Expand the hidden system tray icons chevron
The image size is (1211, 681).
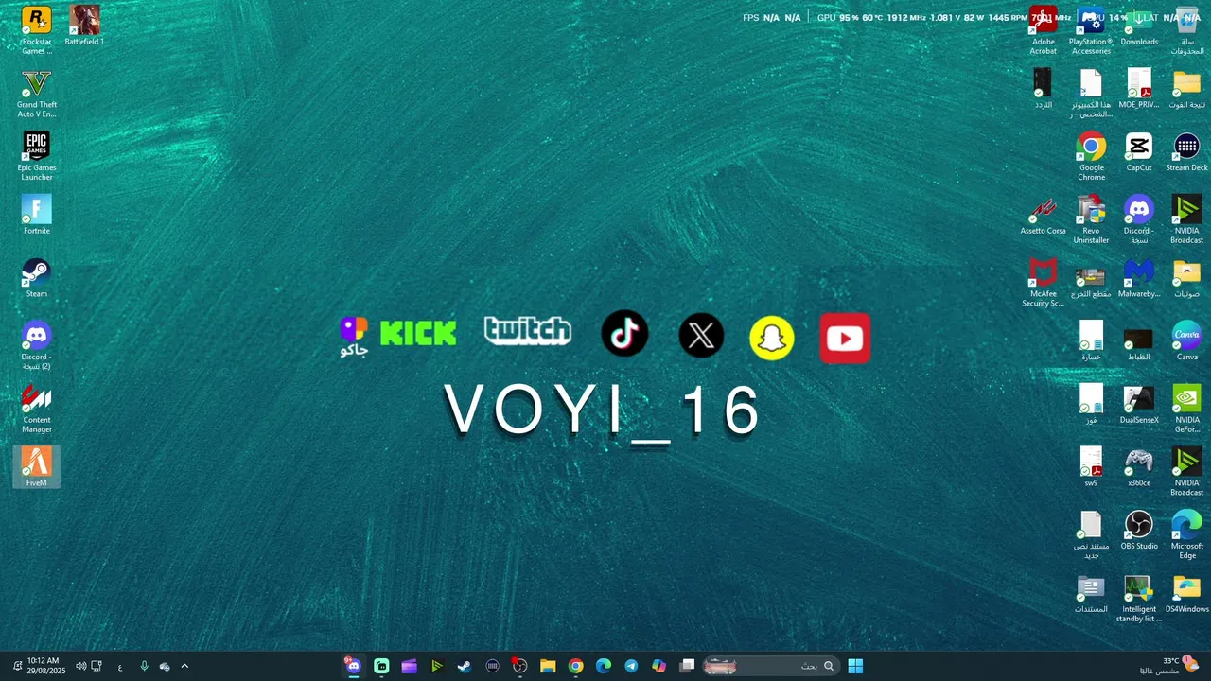184,666
